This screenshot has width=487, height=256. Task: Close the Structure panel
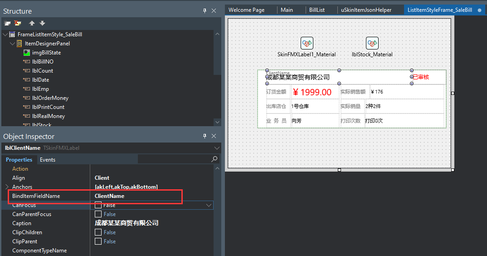click(214, 10)
